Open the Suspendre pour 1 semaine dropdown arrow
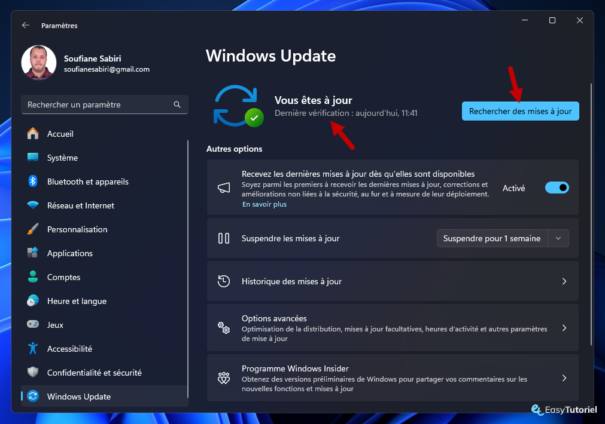This screenshot has height=424, width=605. (558, 238)
